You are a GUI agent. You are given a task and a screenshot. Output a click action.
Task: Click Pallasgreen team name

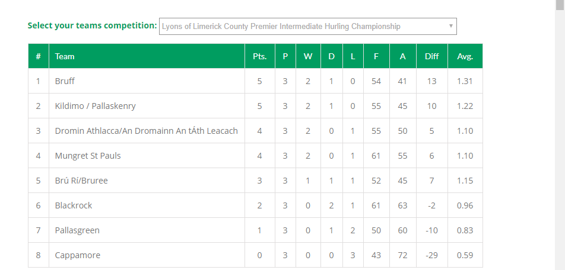pos(77,230)
